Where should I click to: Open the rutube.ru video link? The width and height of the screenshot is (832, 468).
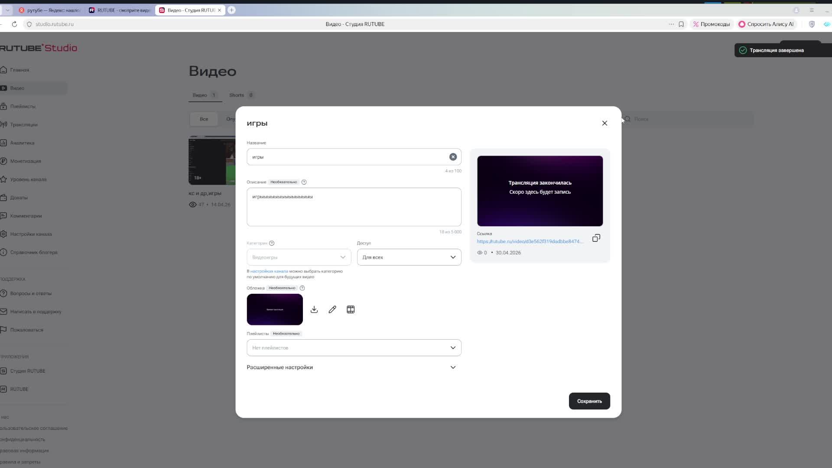[x=530, y=241]
